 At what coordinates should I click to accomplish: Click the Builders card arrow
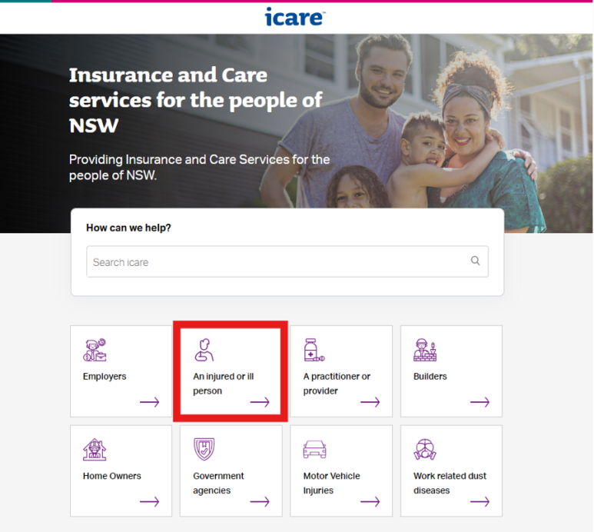(480, 402)
